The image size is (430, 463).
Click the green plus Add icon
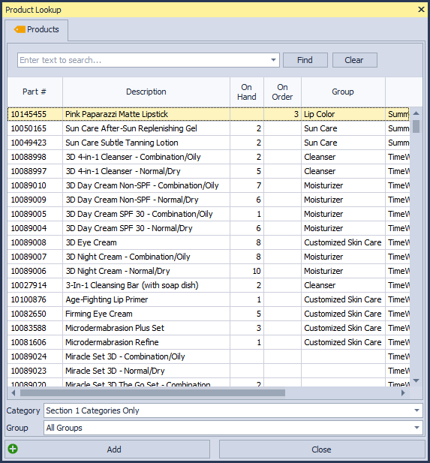coord(13,449)
